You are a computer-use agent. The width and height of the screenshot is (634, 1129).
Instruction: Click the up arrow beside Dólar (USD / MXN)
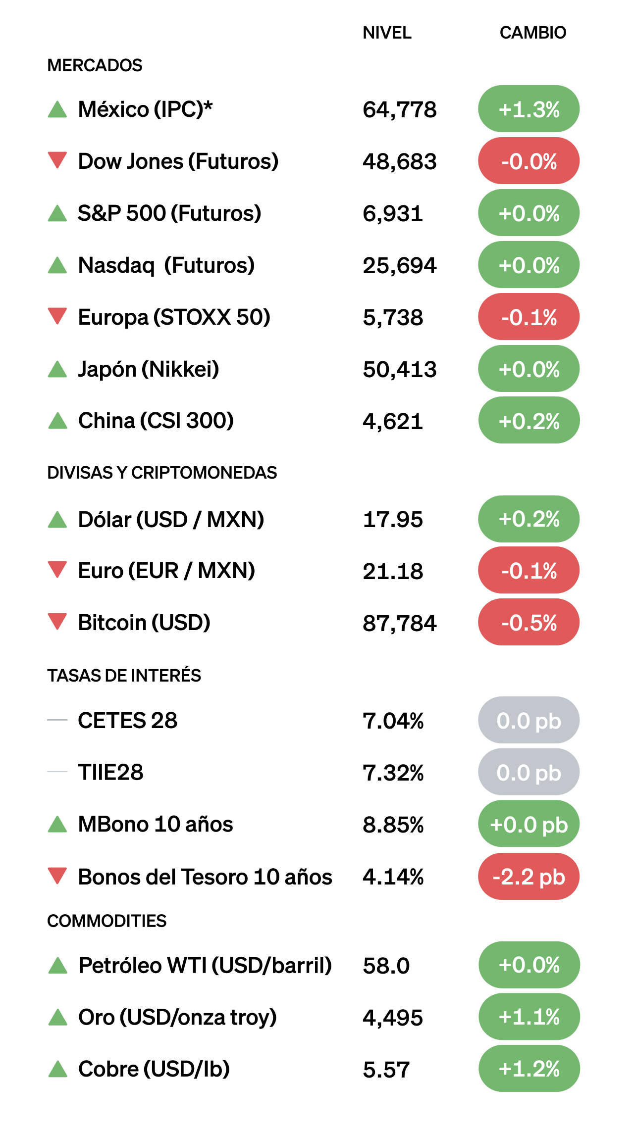(57, 520)
